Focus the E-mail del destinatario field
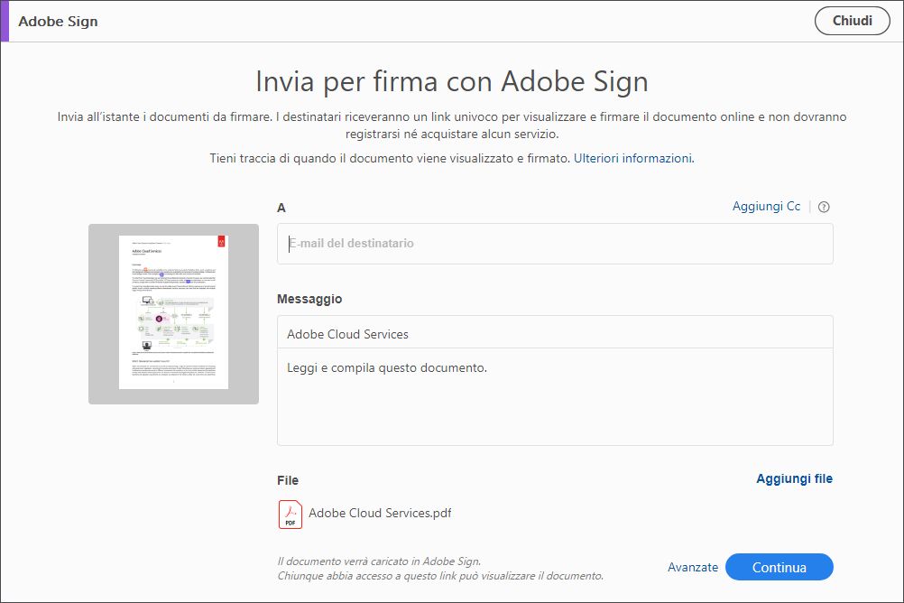 pyautogui.click(x=554, y=244)
